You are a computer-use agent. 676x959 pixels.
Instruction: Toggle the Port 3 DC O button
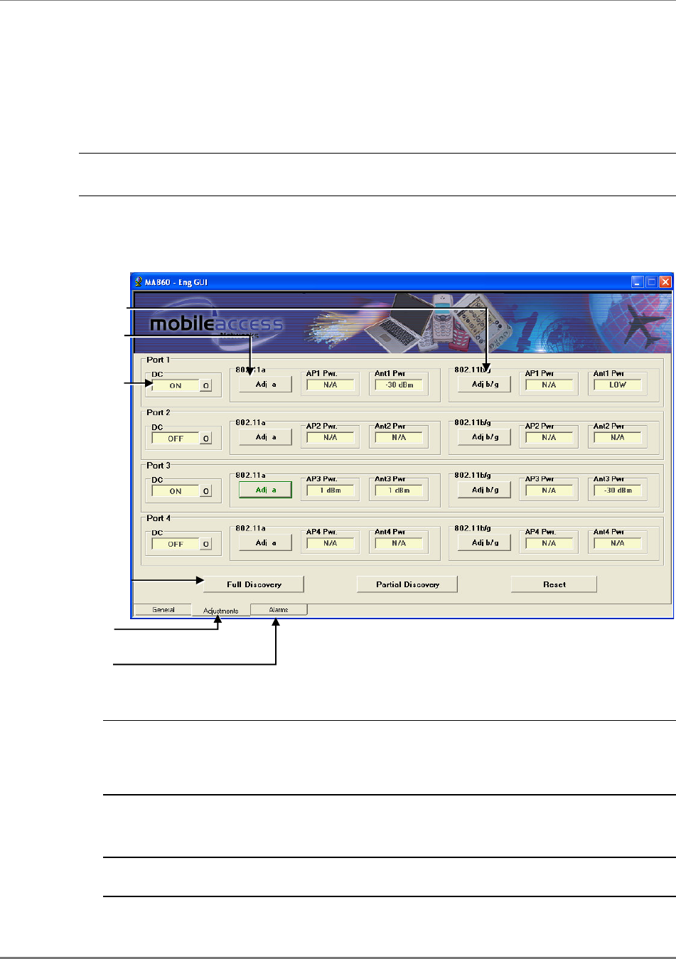(205, 491)
